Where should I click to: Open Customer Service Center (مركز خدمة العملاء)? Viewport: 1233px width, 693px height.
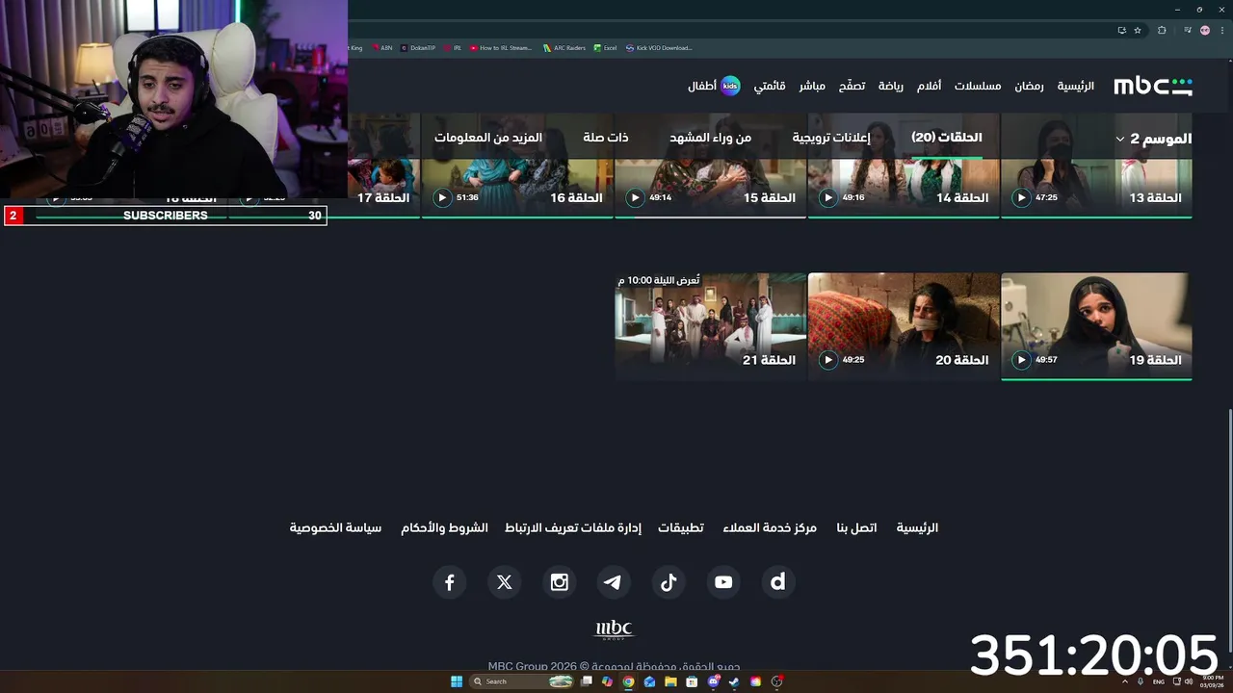770,527
